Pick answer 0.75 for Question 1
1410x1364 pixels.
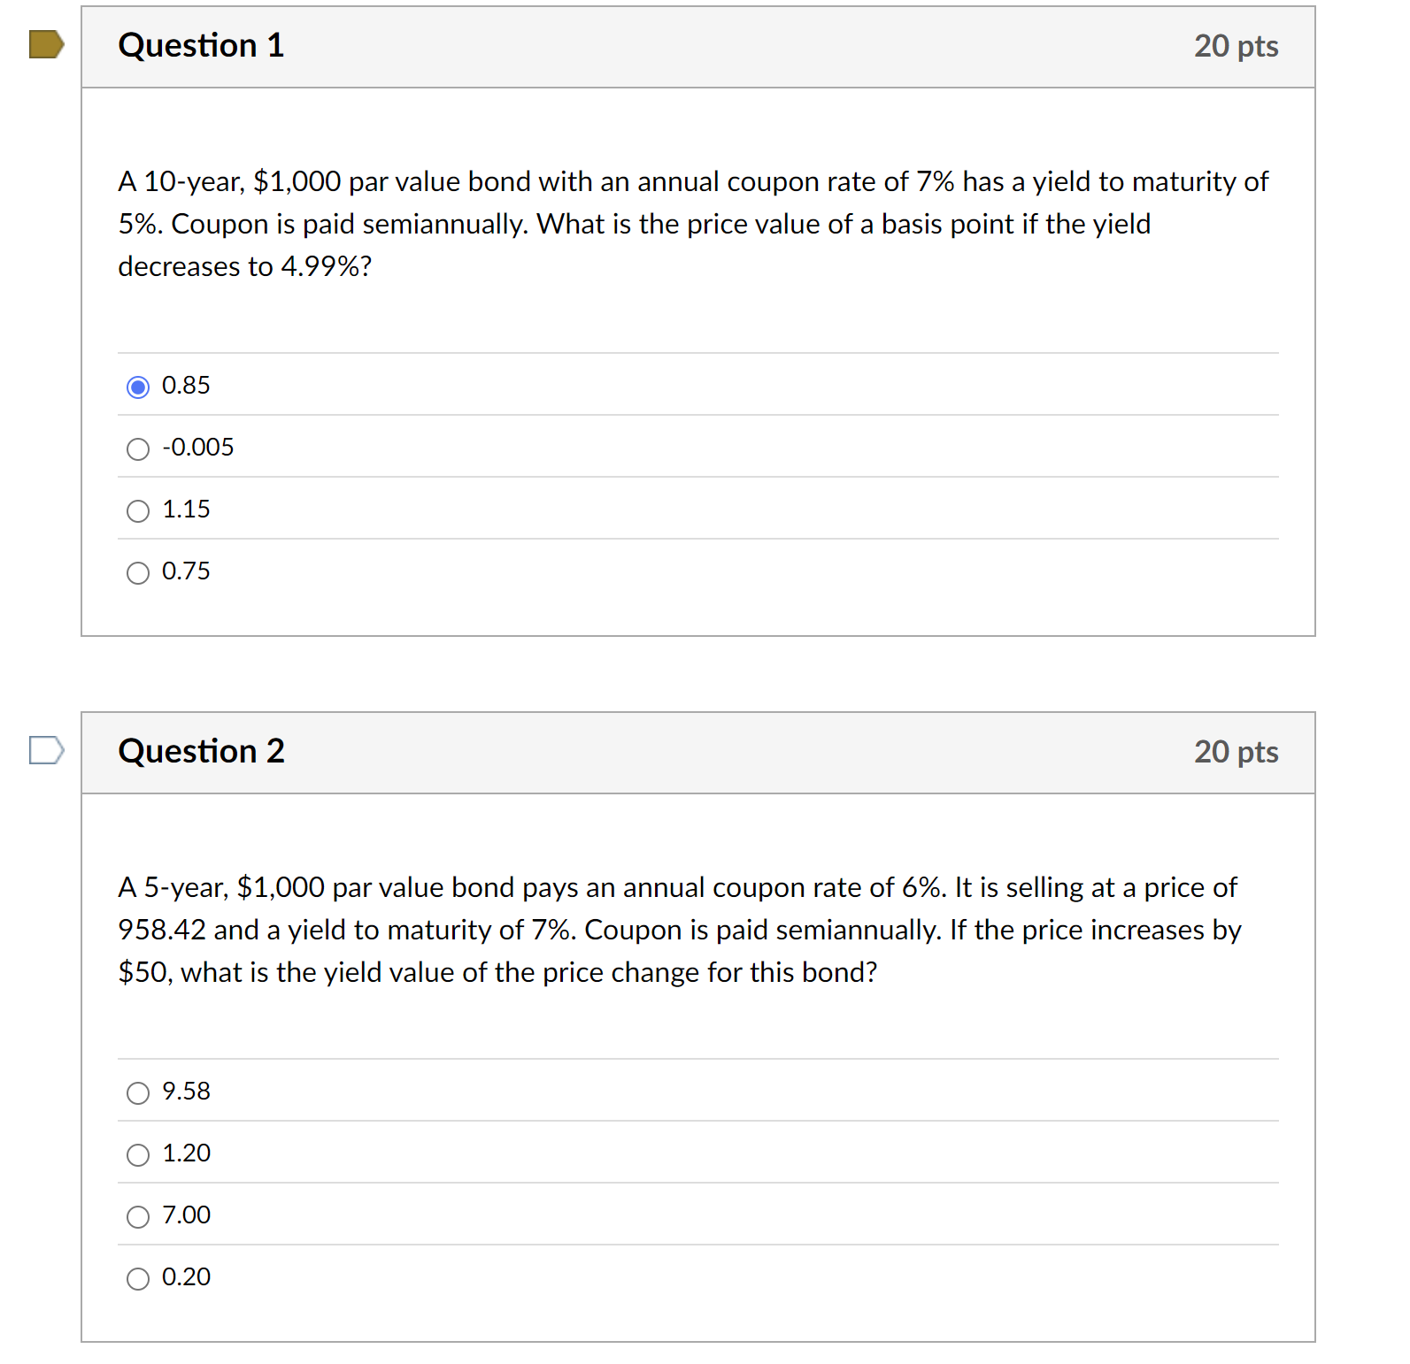coord(138,572)
